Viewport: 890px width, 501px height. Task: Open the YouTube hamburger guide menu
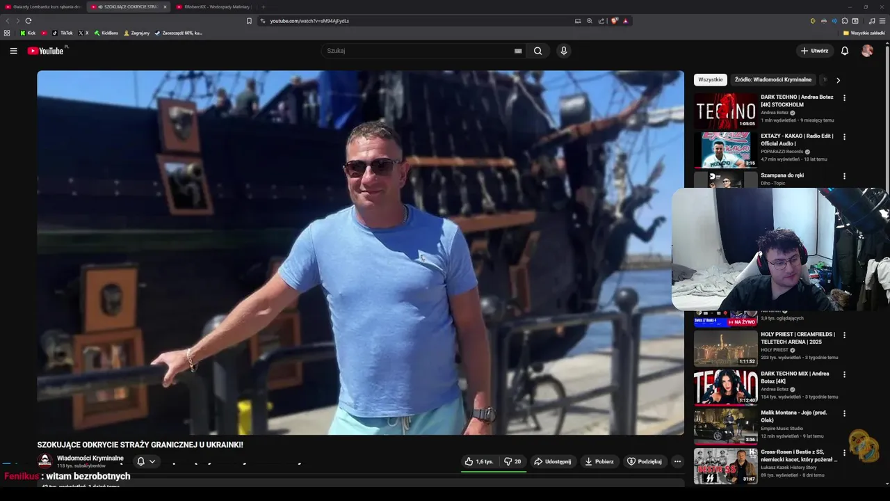[x=13, y=51]
